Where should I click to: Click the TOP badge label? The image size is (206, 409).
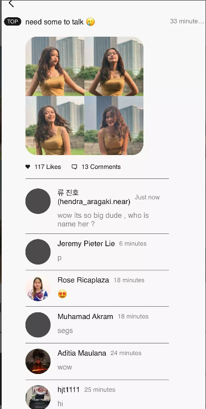click(x=13, y=22)
